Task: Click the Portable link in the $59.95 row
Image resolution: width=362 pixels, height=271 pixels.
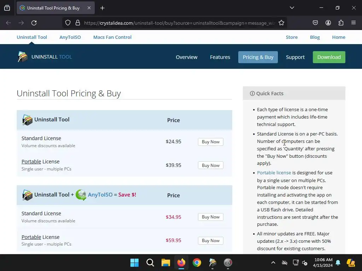Action: click(31, 237)
